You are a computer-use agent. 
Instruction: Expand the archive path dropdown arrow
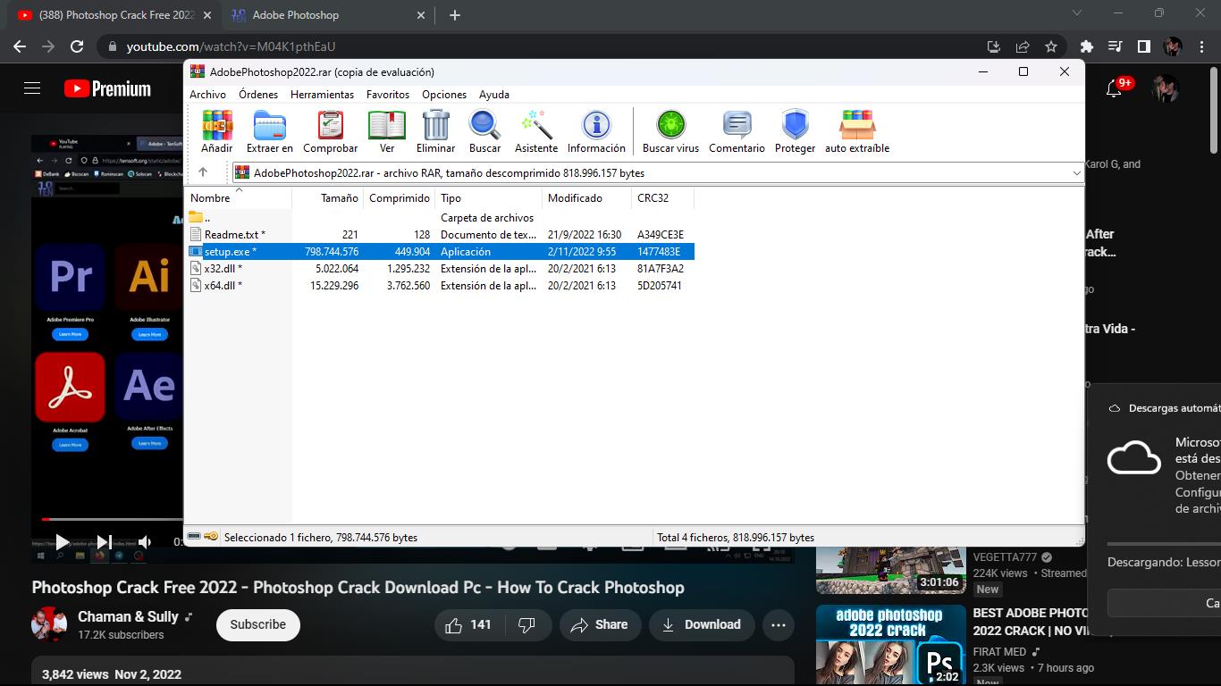pos(1076,173)
